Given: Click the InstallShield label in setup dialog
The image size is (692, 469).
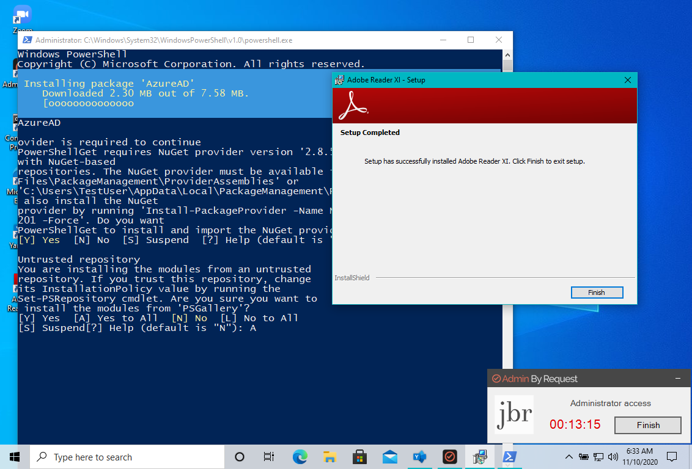Looking at the screenshot, I should coord(352,278).
